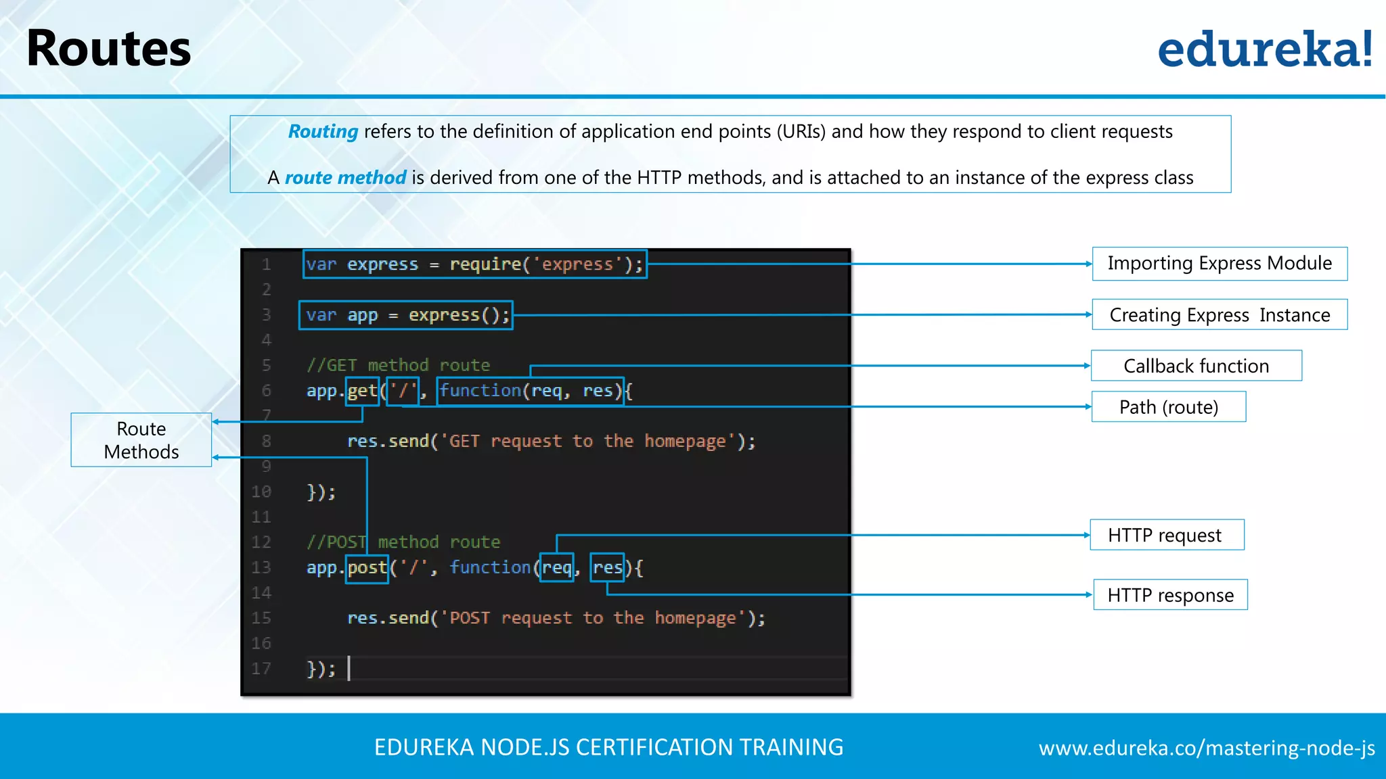
Task: Click the post keyword in app.post
Action: point(367,568)
